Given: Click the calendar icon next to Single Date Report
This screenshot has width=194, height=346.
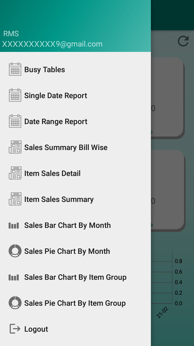Looking at the screenshot, I should (x=15, y=95).
